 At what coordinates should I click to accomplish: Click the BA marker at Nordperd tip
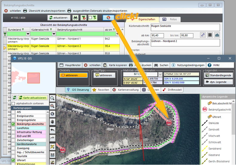tap(169, 123)
